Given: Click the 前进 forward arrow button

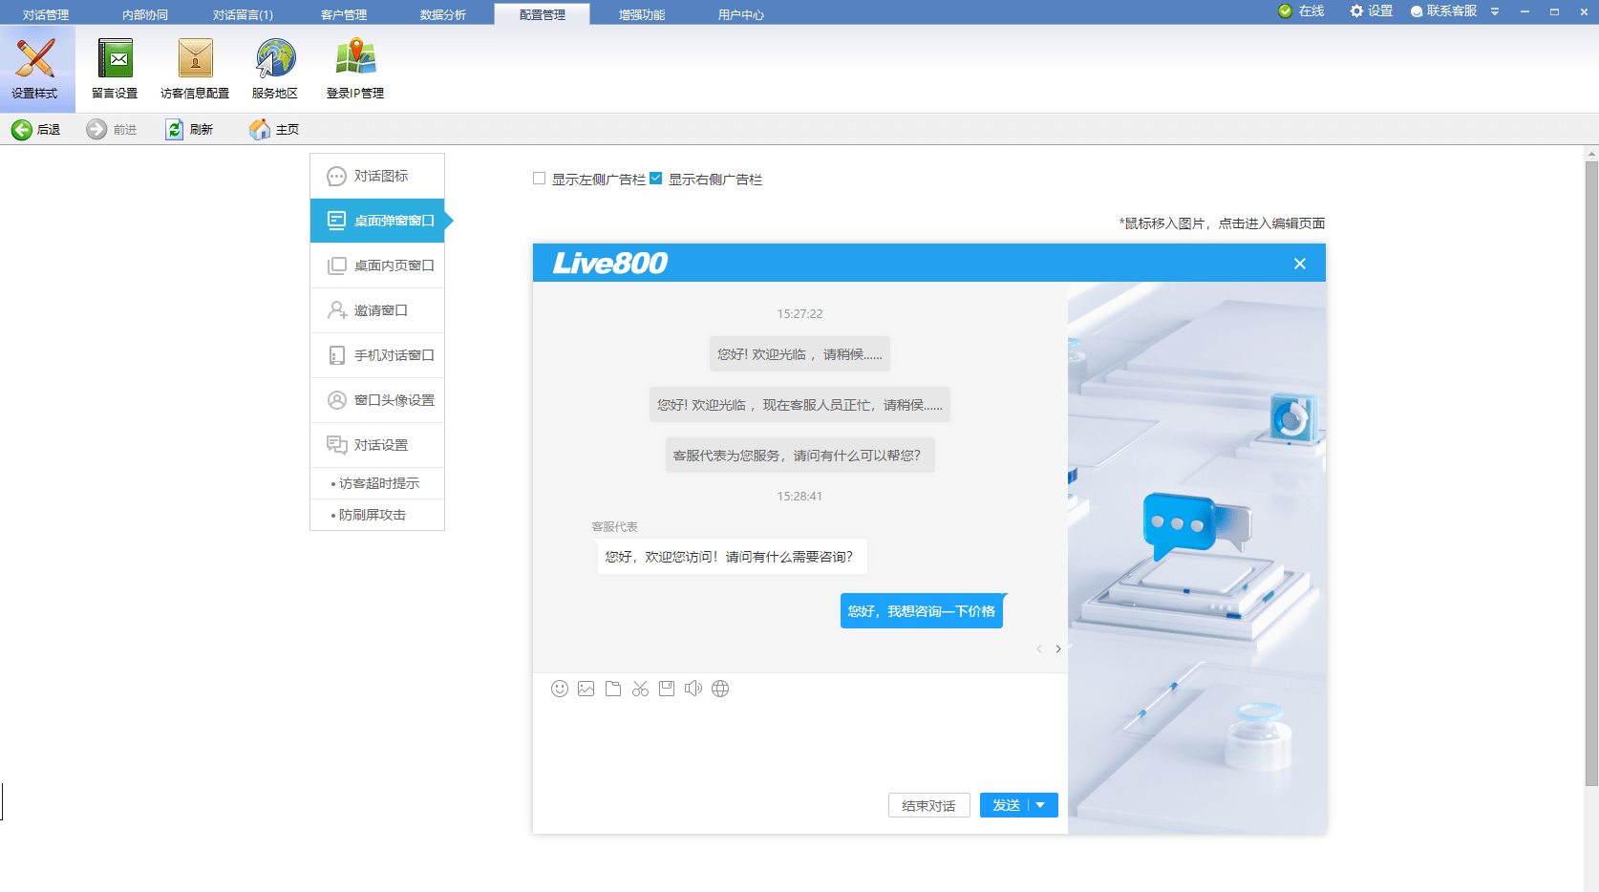Looking at the screenshot, I should click(x=112, y=130).
